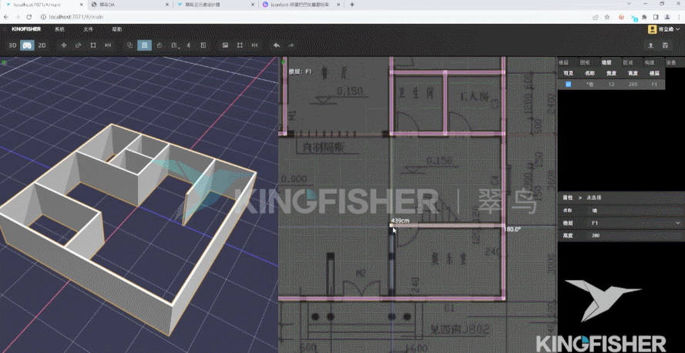
Task: Open the browser three-dot menu
Action: (678, 17)
